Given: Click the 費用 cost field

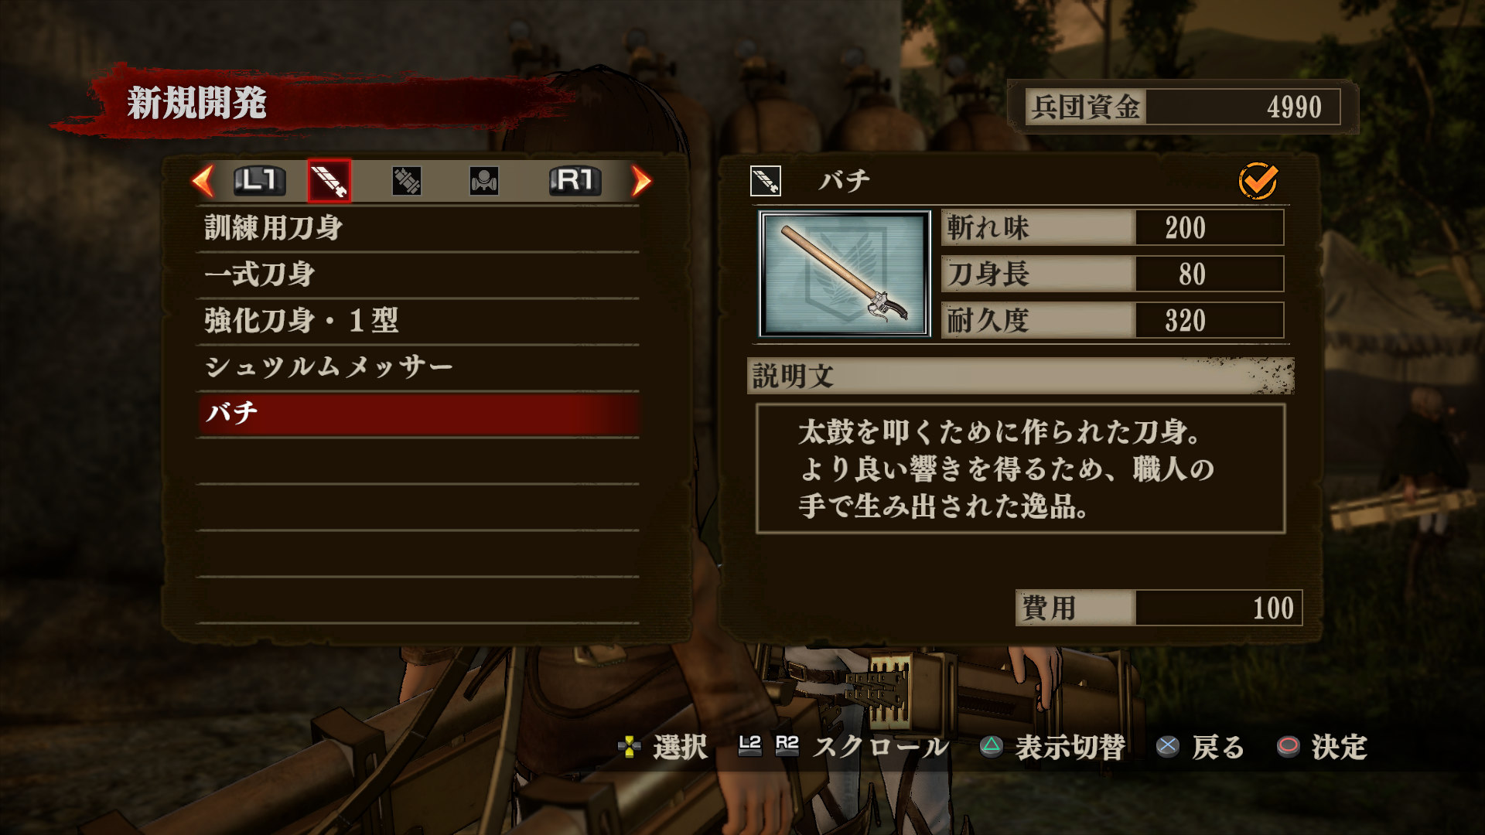Looking at the screenshot, I should [x=1159, y=608].
